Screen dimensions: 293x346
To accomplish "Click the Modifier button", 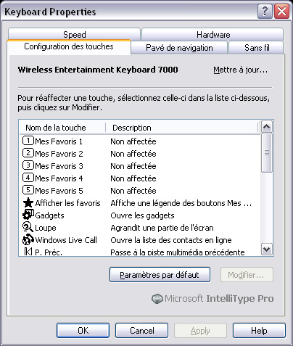I will coord(247,275).
